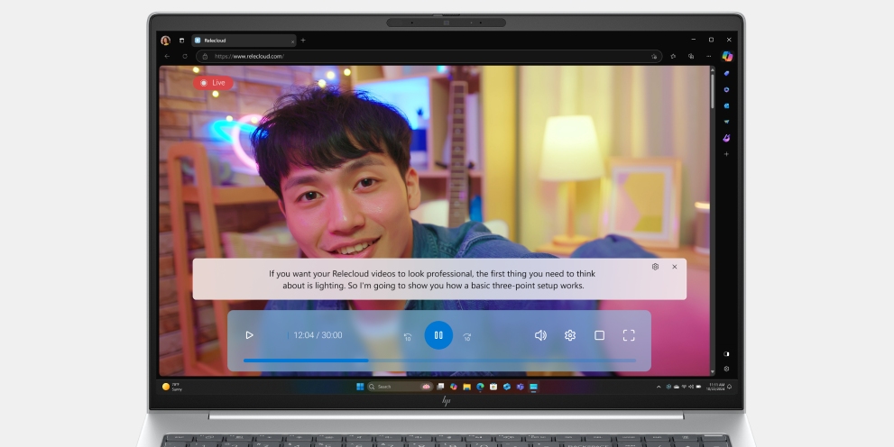894x447 pixels.
Task: Click the play triangle in the player
Action: click(x=249, y=335)
